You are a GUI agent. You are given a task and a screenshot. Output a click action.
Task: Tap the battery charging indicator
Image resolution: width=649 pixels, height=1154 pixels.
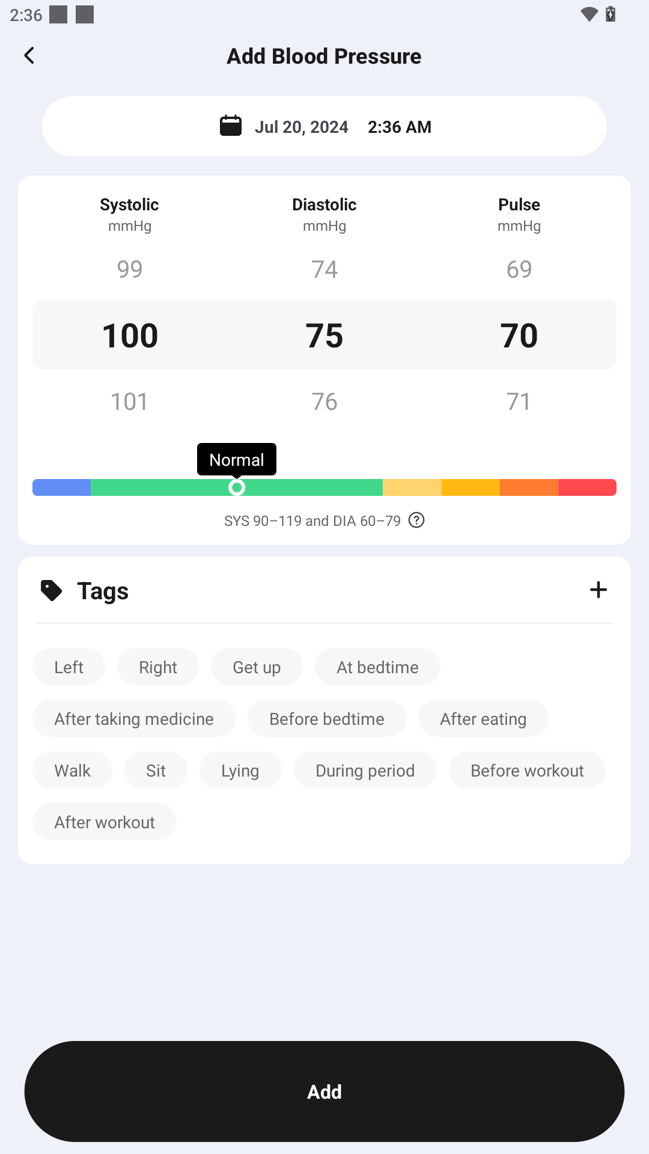(611, 13)
